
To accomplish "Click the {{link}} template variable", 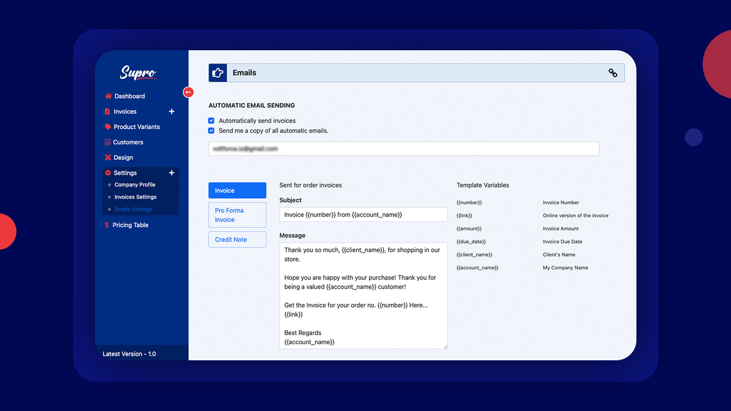I will point(464,216).
